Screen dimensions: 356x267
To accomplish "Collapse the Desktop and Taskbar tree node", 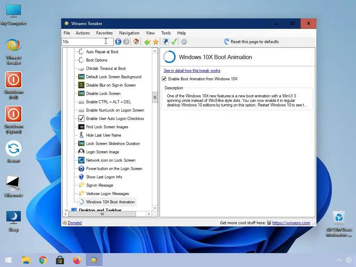I will pyautogui.click(x=66, y=210).
